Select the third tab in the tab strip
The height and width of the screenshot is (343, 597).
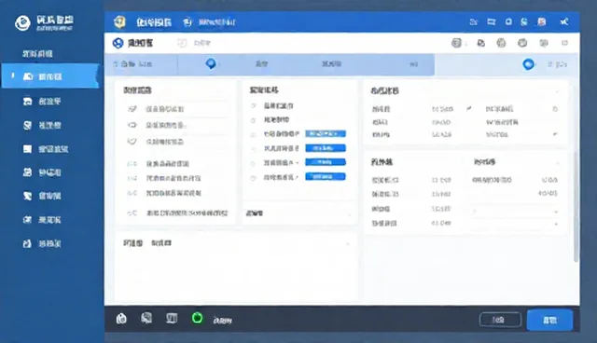point(261,64)
